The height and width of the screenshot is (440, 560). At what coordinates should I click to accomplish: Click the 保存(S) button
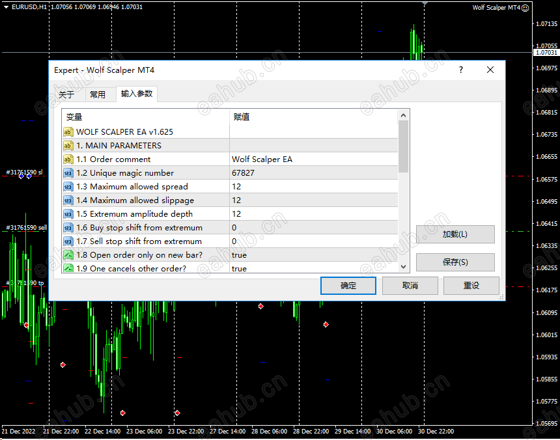(455, 262)
